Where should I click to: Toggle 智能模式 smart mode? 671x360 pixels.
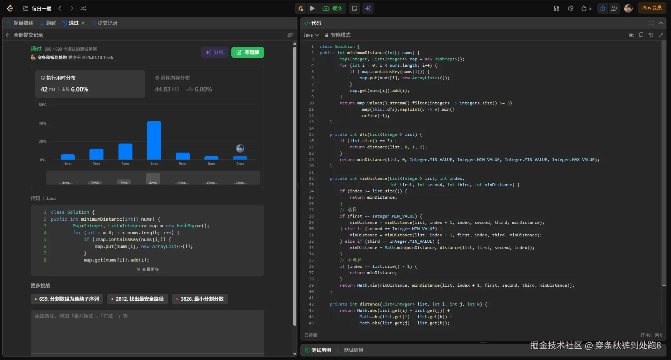[x=338, y=35]
